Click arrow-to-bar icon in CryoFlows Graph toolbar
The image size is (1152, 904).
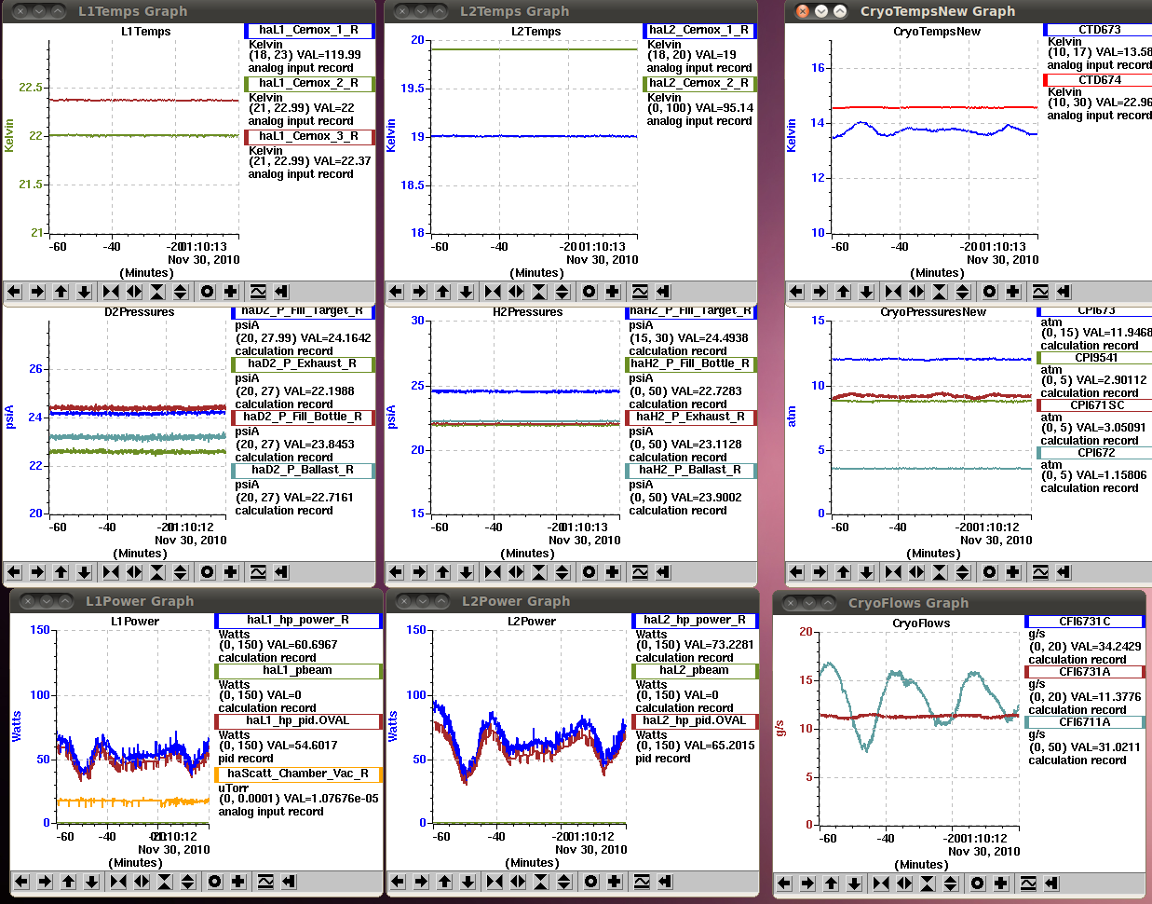click(x=1051, y=883)
